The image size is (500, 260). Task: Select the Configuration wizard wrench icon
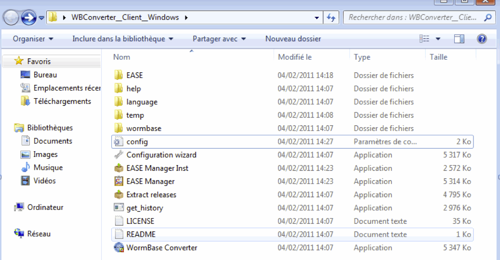pyautogui.click(x=118, y=155)
